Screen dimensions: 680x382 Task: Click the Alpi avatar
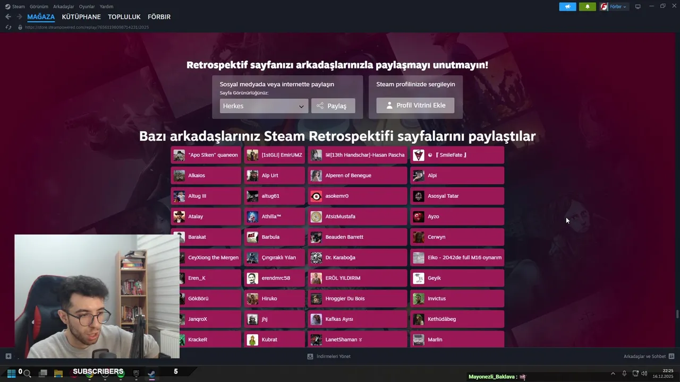(419, 176)
